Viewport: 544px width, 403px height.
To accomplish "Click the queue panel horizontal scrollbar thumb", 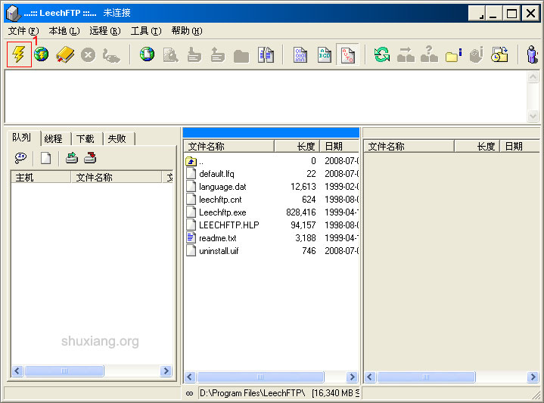I will tap(64, 370).
